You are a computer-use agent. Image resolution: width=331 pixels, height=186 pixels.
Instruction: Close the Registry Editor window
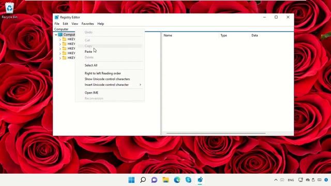click(x=288, y=17)
